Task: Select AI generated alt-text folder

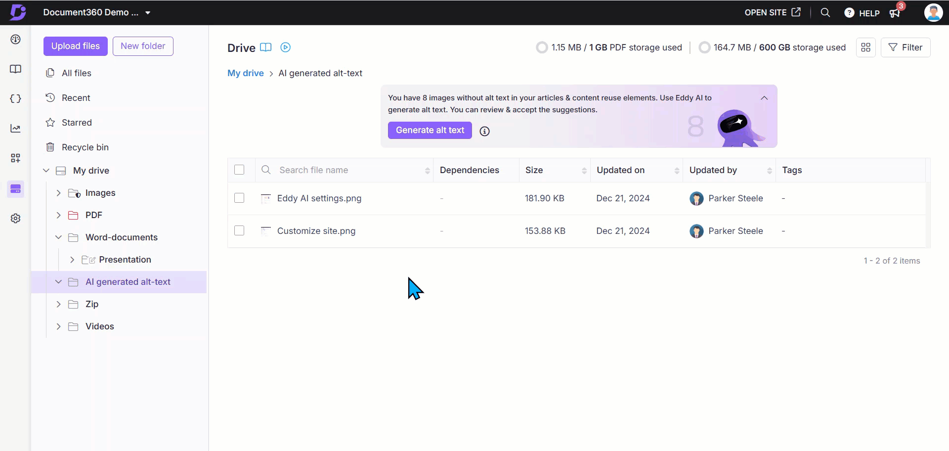Action: [128, 282]
